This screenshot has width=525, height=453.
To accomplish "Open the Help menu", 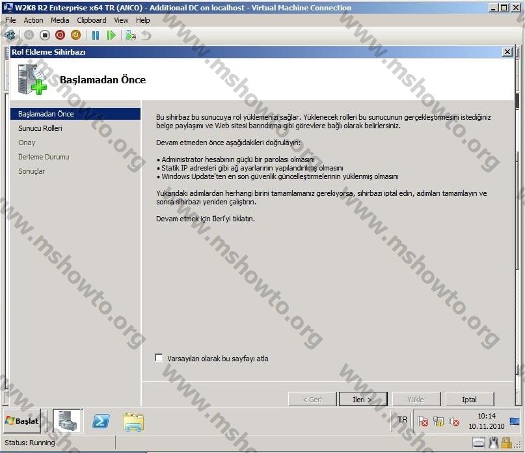I will point(143,20).
